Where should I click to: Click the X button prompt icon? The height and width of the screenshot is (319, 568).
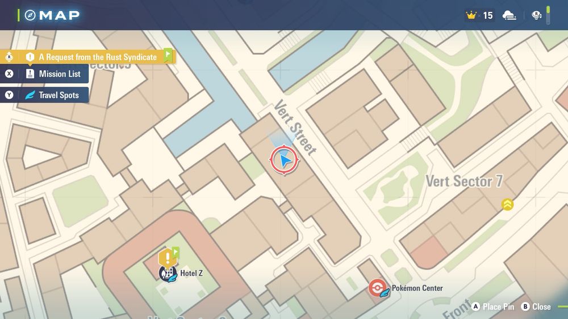point(9,74)
